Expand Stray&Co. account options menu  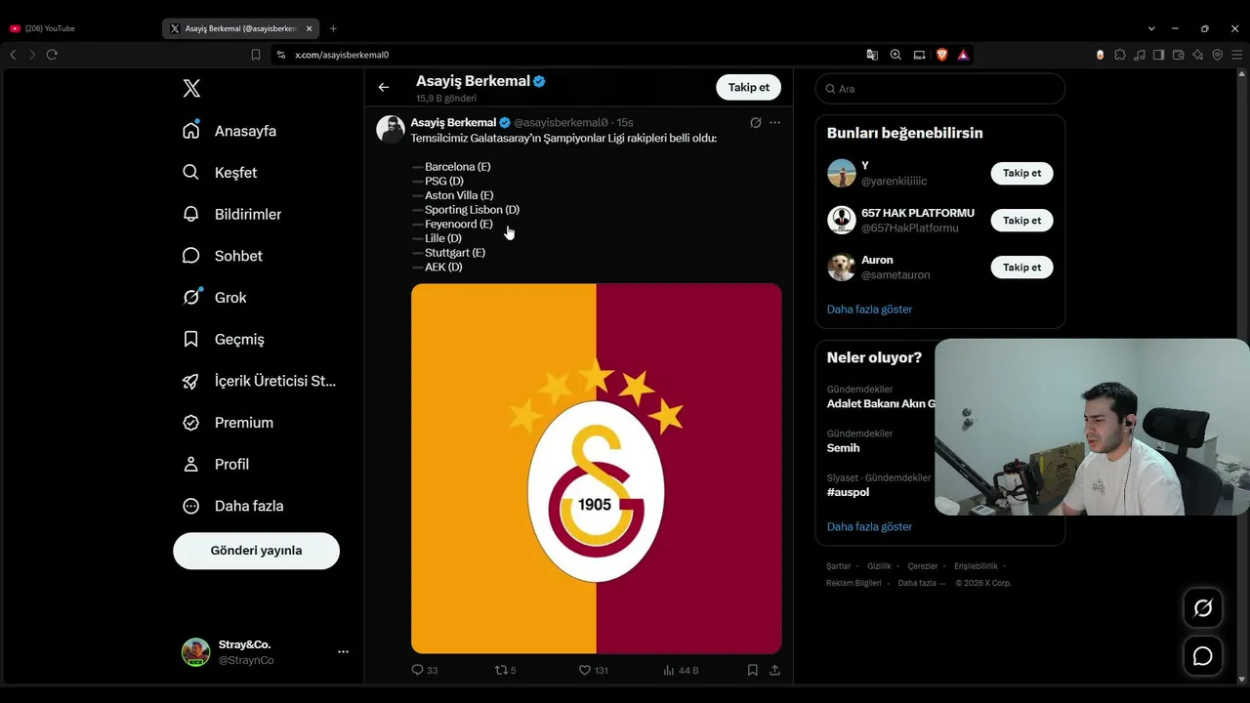[x=343, y=651]
